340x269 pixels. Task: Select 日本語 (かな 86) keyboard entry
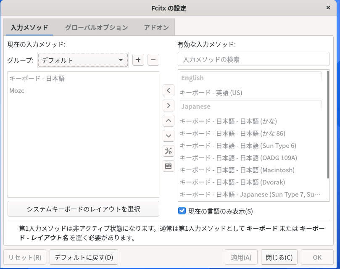[x=250, y=133]
